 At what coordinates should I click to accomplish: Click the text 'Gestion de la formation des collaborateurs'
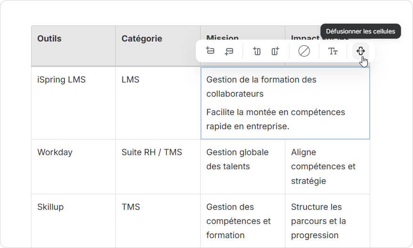pos(261,87)
